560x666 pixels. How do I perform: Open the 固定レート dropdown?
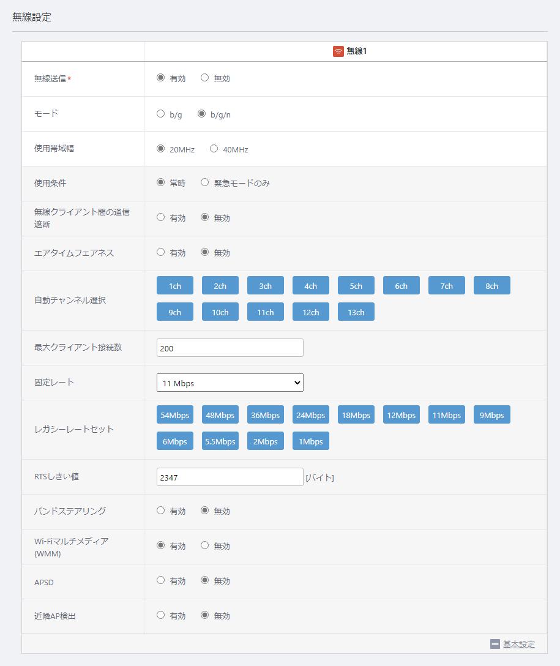[230, 383]
